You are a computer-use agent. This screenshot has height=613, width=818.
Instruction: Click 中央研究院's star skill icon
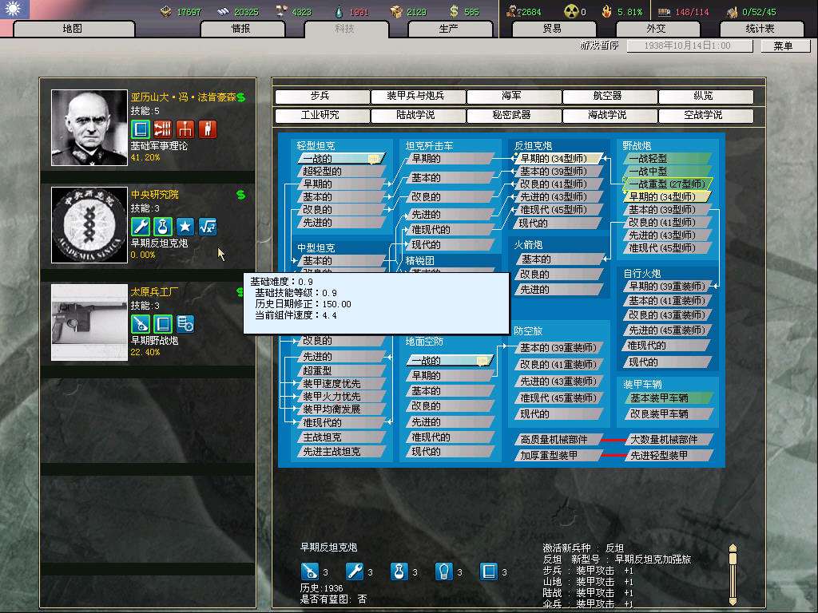coord(185,227)
